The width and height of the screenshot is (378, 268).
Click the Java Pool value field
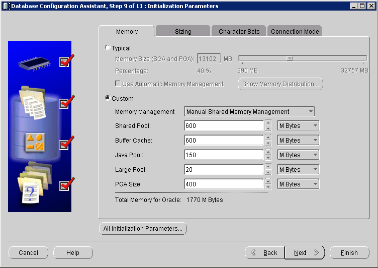pyautogui.click(x=224, y=155)
